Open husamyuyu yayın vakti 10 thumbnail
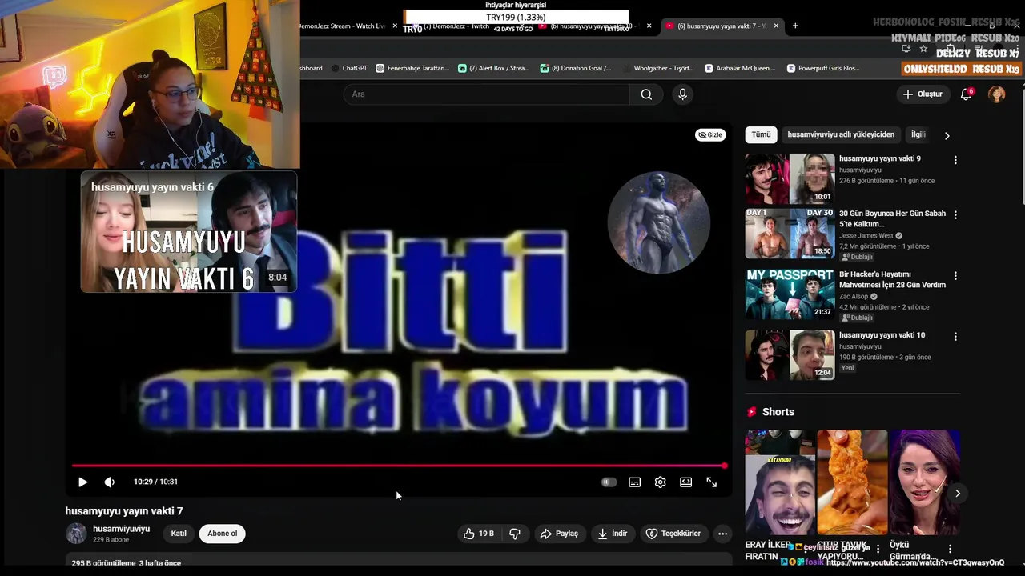The height and width of the screenshot is (576, 1025). click(790, 355)
